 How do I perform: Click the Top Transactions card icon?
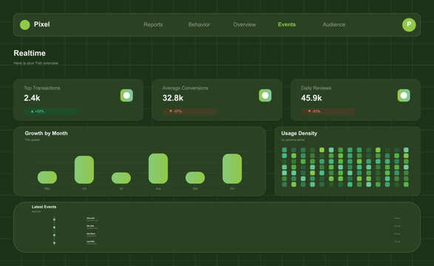click(126, 95)
